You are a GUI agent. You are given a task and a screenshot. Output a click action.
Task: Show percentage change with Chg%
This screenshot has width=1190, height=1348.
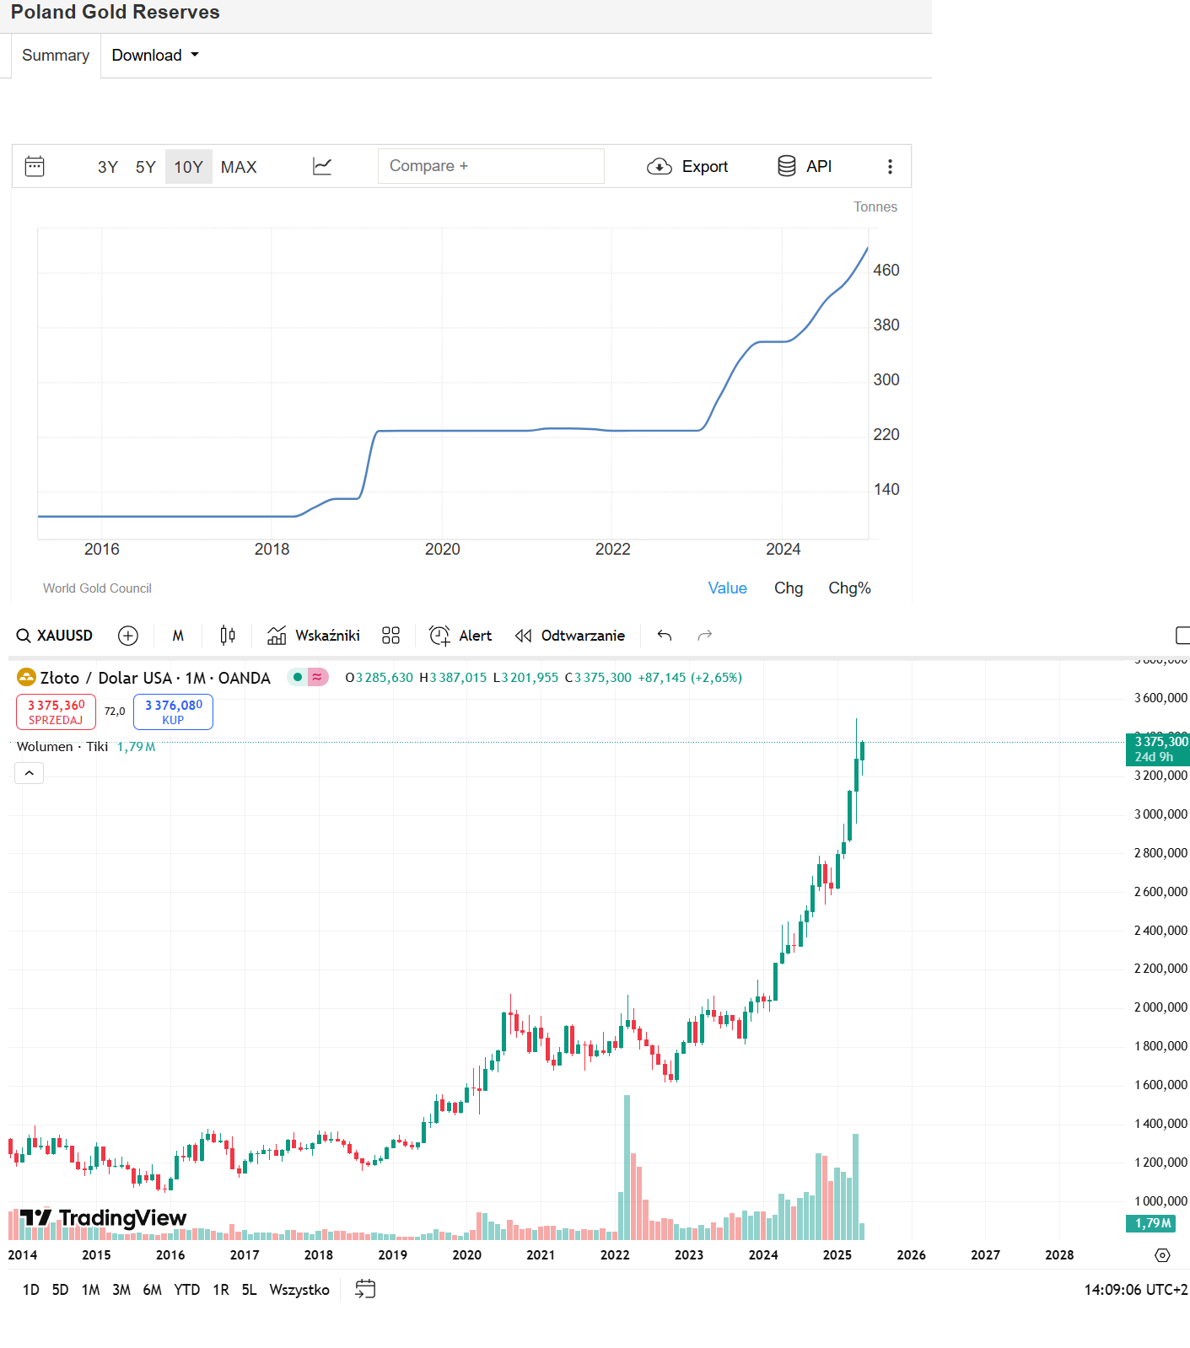[849, 588]
